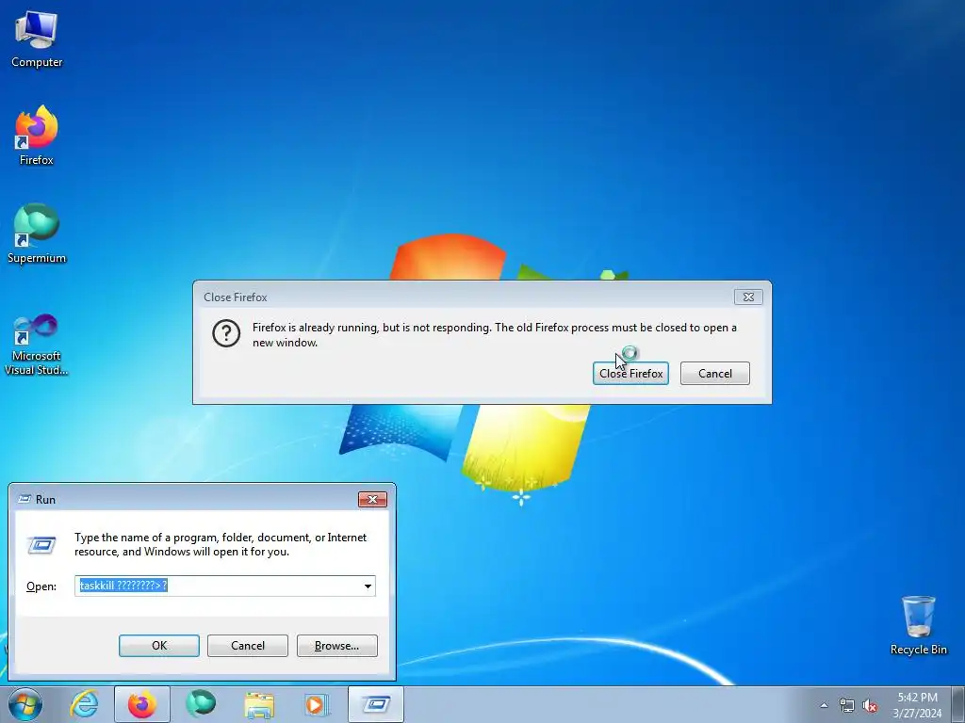Open the Windows Start menu orb
The width and height of the screenshot is (965, 723).
click(25, 704)
